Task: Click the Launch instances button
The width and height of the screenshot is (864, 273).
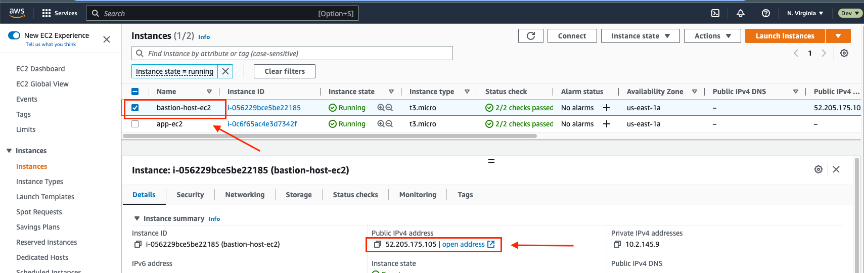Action: click(785, 36)
